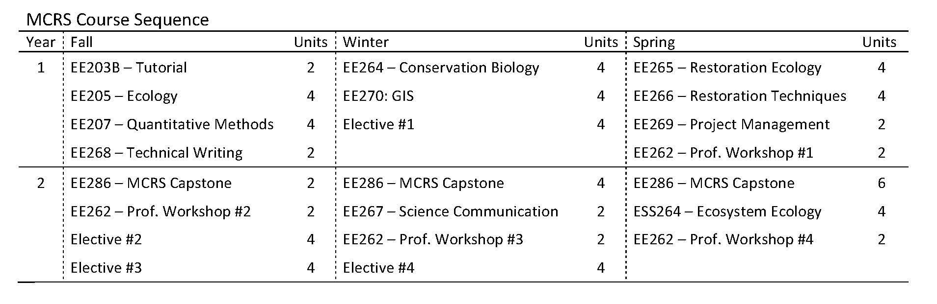937x304 pixels.
Task: Select the EE205 – Ecology course
Action: pyautogui.click(x=124, y=96)
